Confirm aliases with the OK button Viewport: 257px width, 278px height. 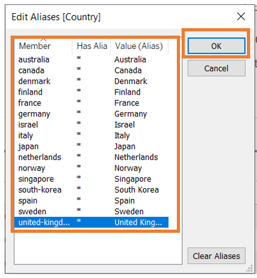(217, 46)
